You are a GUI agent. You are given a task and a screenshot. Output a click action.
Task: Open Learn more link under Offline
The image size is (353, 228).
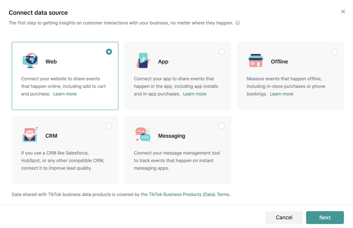pos(282,94)
